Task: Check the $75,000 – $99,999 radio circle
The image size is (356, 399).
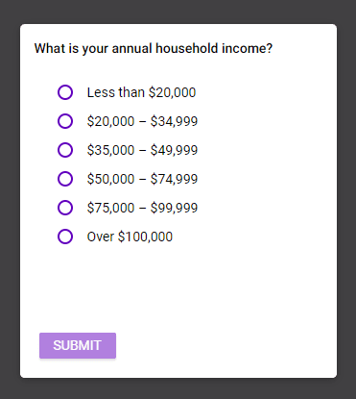Action: (65, 208)
